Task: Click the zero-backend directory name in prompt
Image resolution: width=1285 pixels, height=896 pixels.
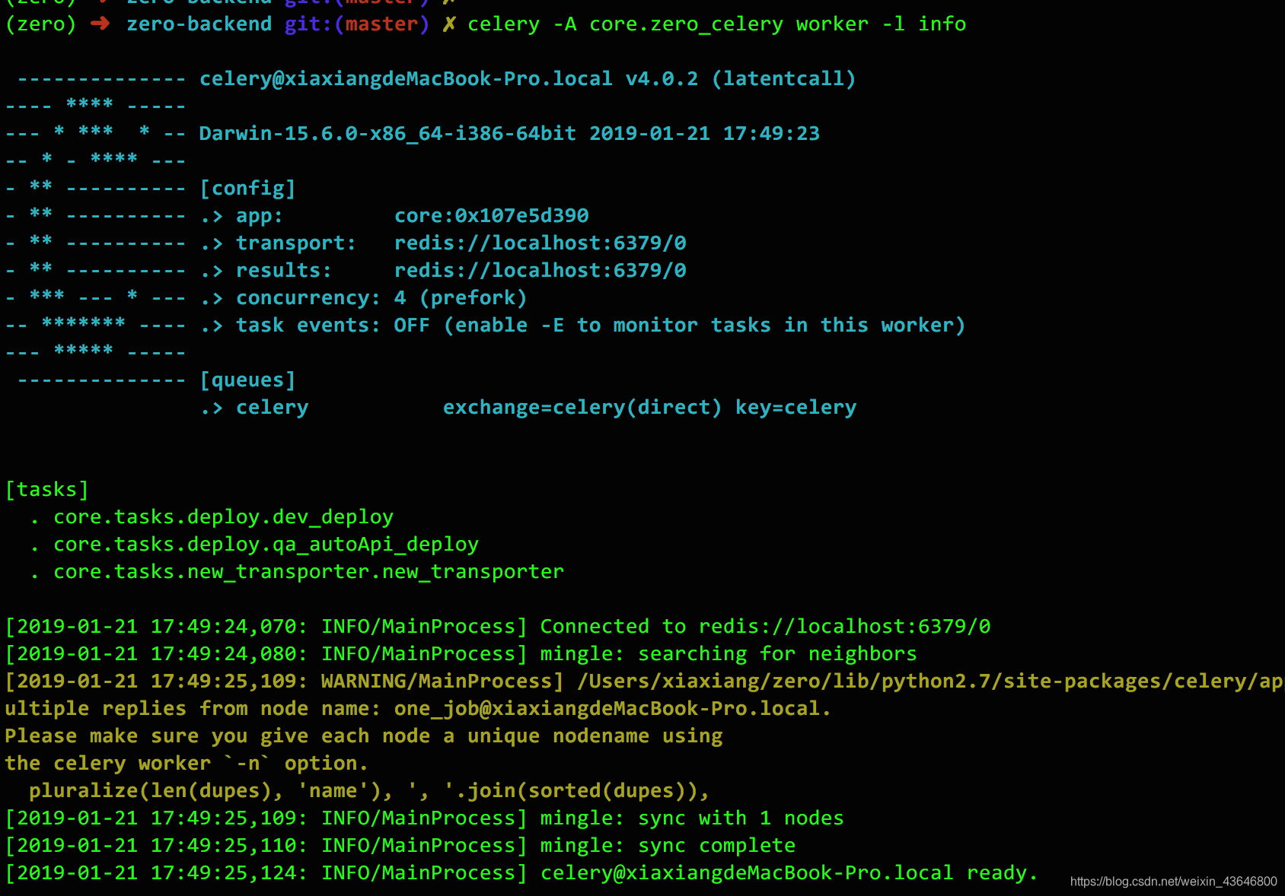Action: tap(200, 24)
